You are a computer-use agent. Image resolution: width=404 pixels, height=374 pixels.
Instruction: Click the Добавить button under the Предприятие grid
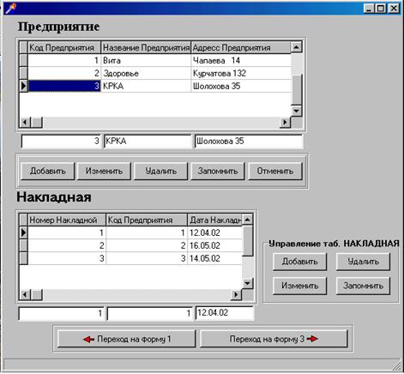(48, 171)
